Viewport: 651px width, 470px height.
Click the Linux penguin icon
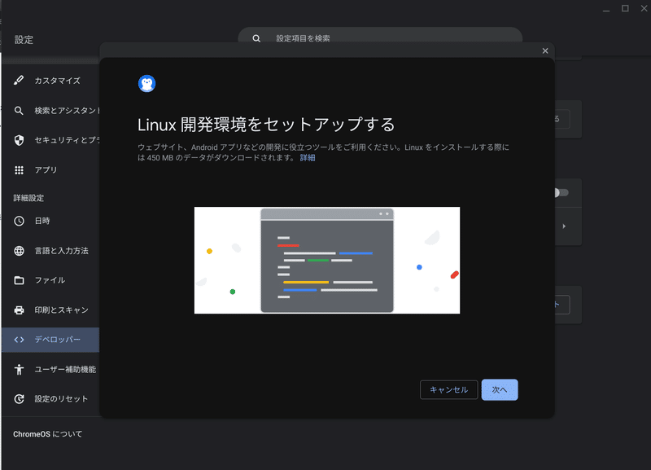147,84
